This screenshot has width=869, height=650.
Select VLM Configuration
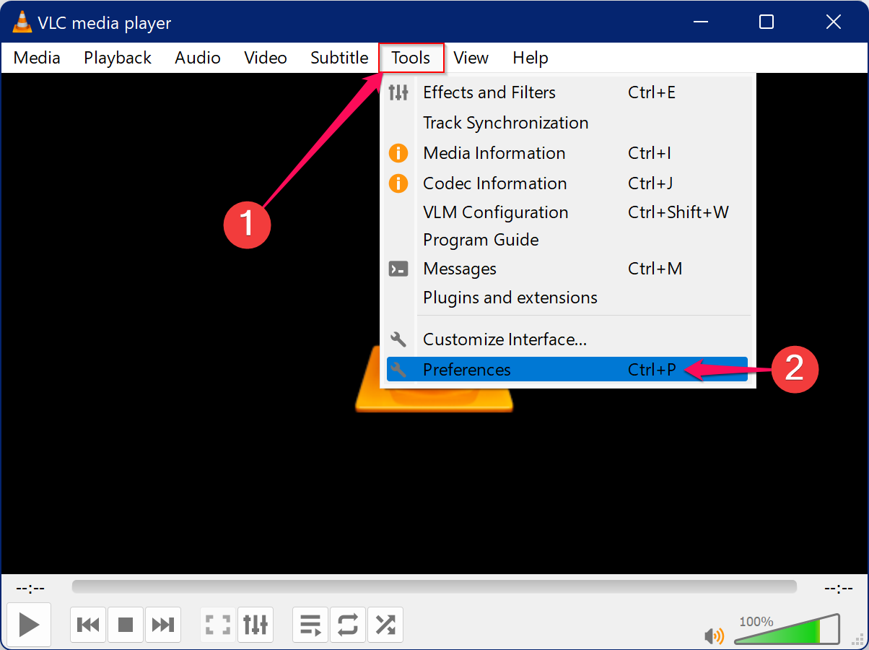tap(567, 212)
